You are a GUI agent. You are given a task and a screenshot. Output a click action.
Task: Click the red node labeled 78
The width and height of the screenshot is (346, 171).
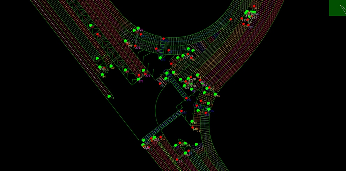point(141,34)
